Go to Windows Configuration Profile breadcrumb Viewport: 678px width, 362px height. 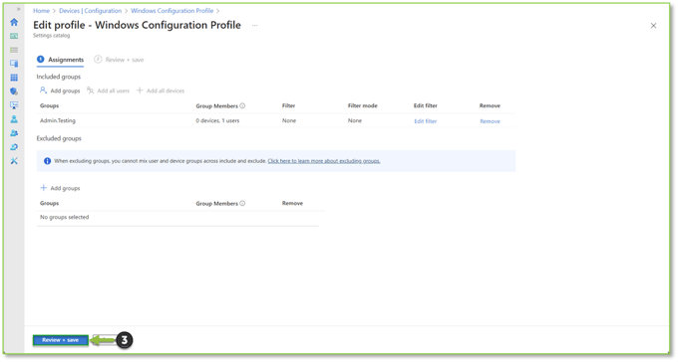click(x=171, y=11)
